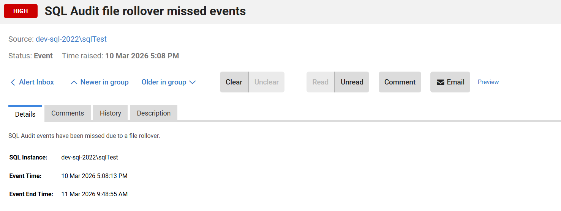Add a Comment to this alert
The height and width of the screenshot is (211, 561).
400,82
